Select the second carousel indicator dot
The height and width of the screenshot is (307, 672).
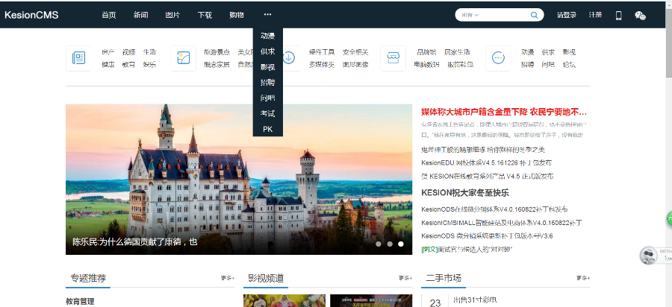[x=390, y=244]
